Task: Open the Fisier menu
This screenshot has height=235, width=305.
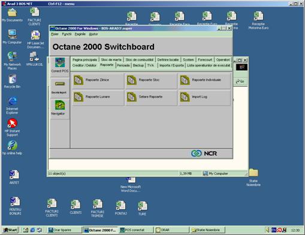Action: point(55,34)
